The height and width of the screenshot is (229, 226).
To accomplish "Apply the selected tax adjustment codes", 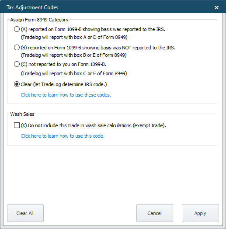I will click(x=200, y=213).
